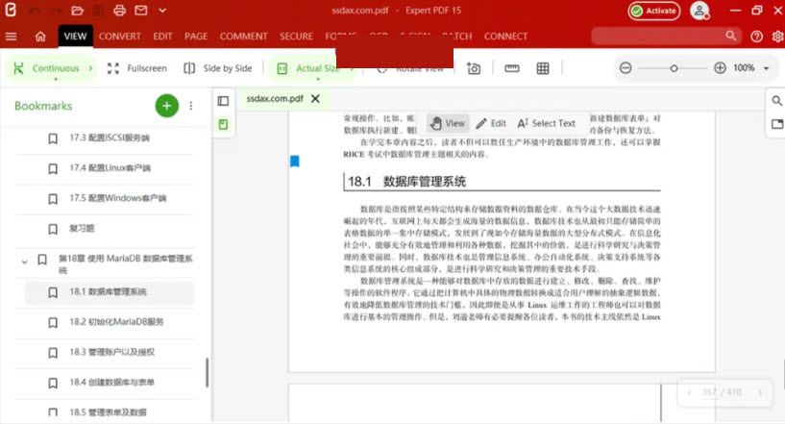785x424 pixels.
Task: Toggle Side by Side view
Action: click(x=218, y=68)
